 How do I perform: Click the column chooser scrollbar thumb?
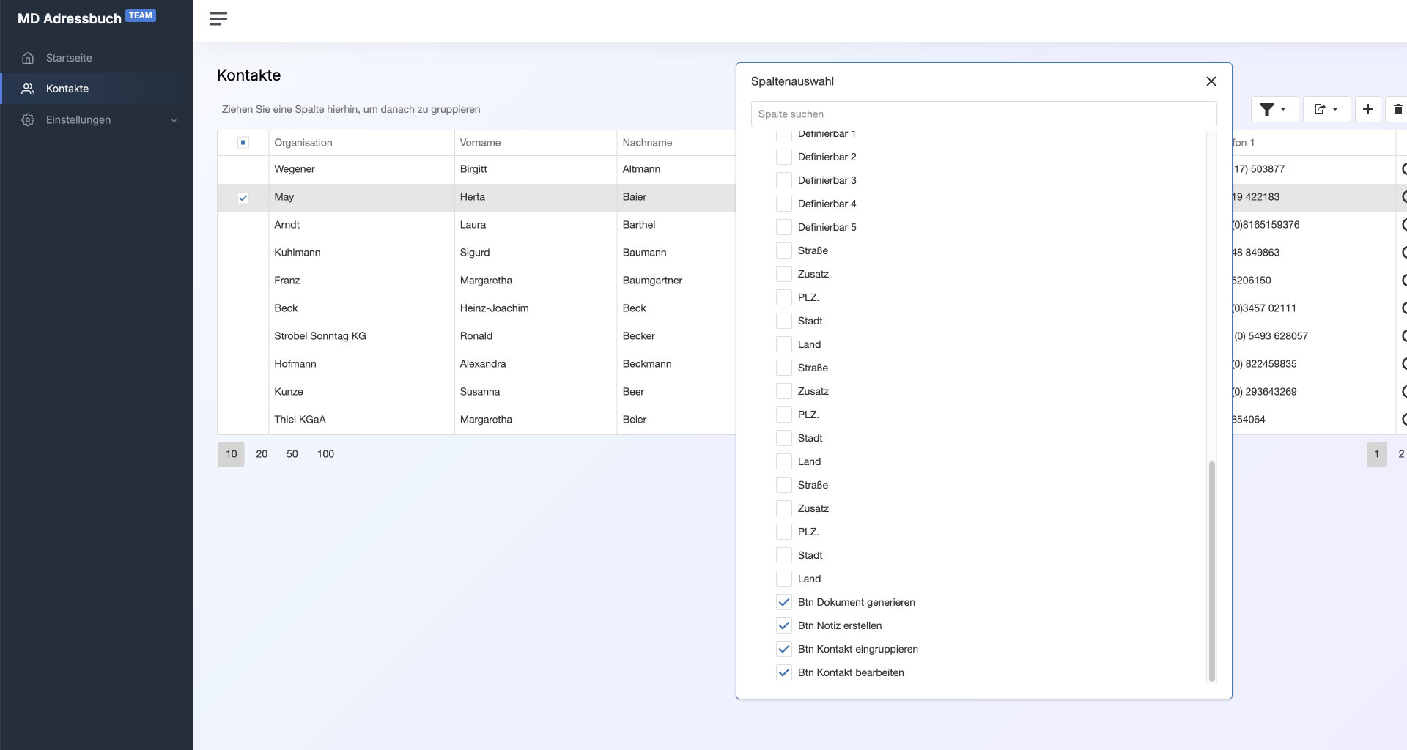tap(1211, 571)
